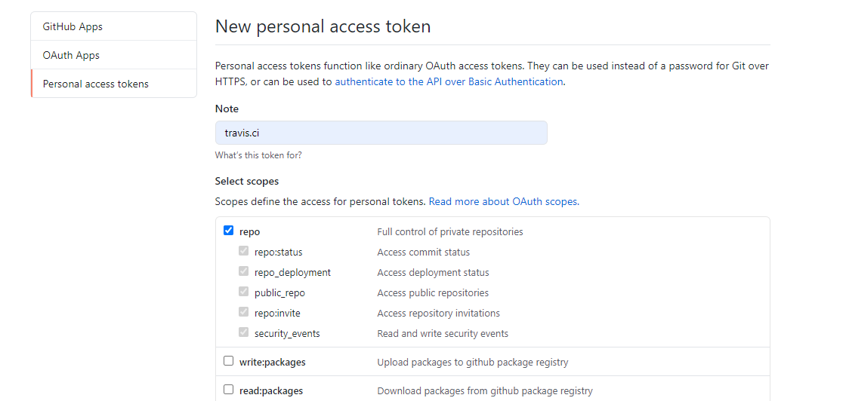846x401 pixels.
Task: Click the public_repo scope label
Action: click(279, 293)
